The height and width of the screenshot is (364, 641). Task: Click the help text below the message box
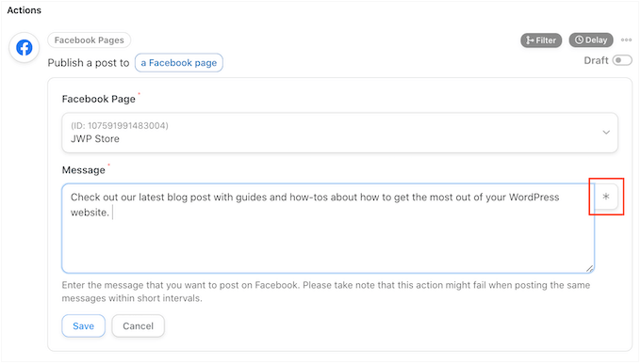326,292
